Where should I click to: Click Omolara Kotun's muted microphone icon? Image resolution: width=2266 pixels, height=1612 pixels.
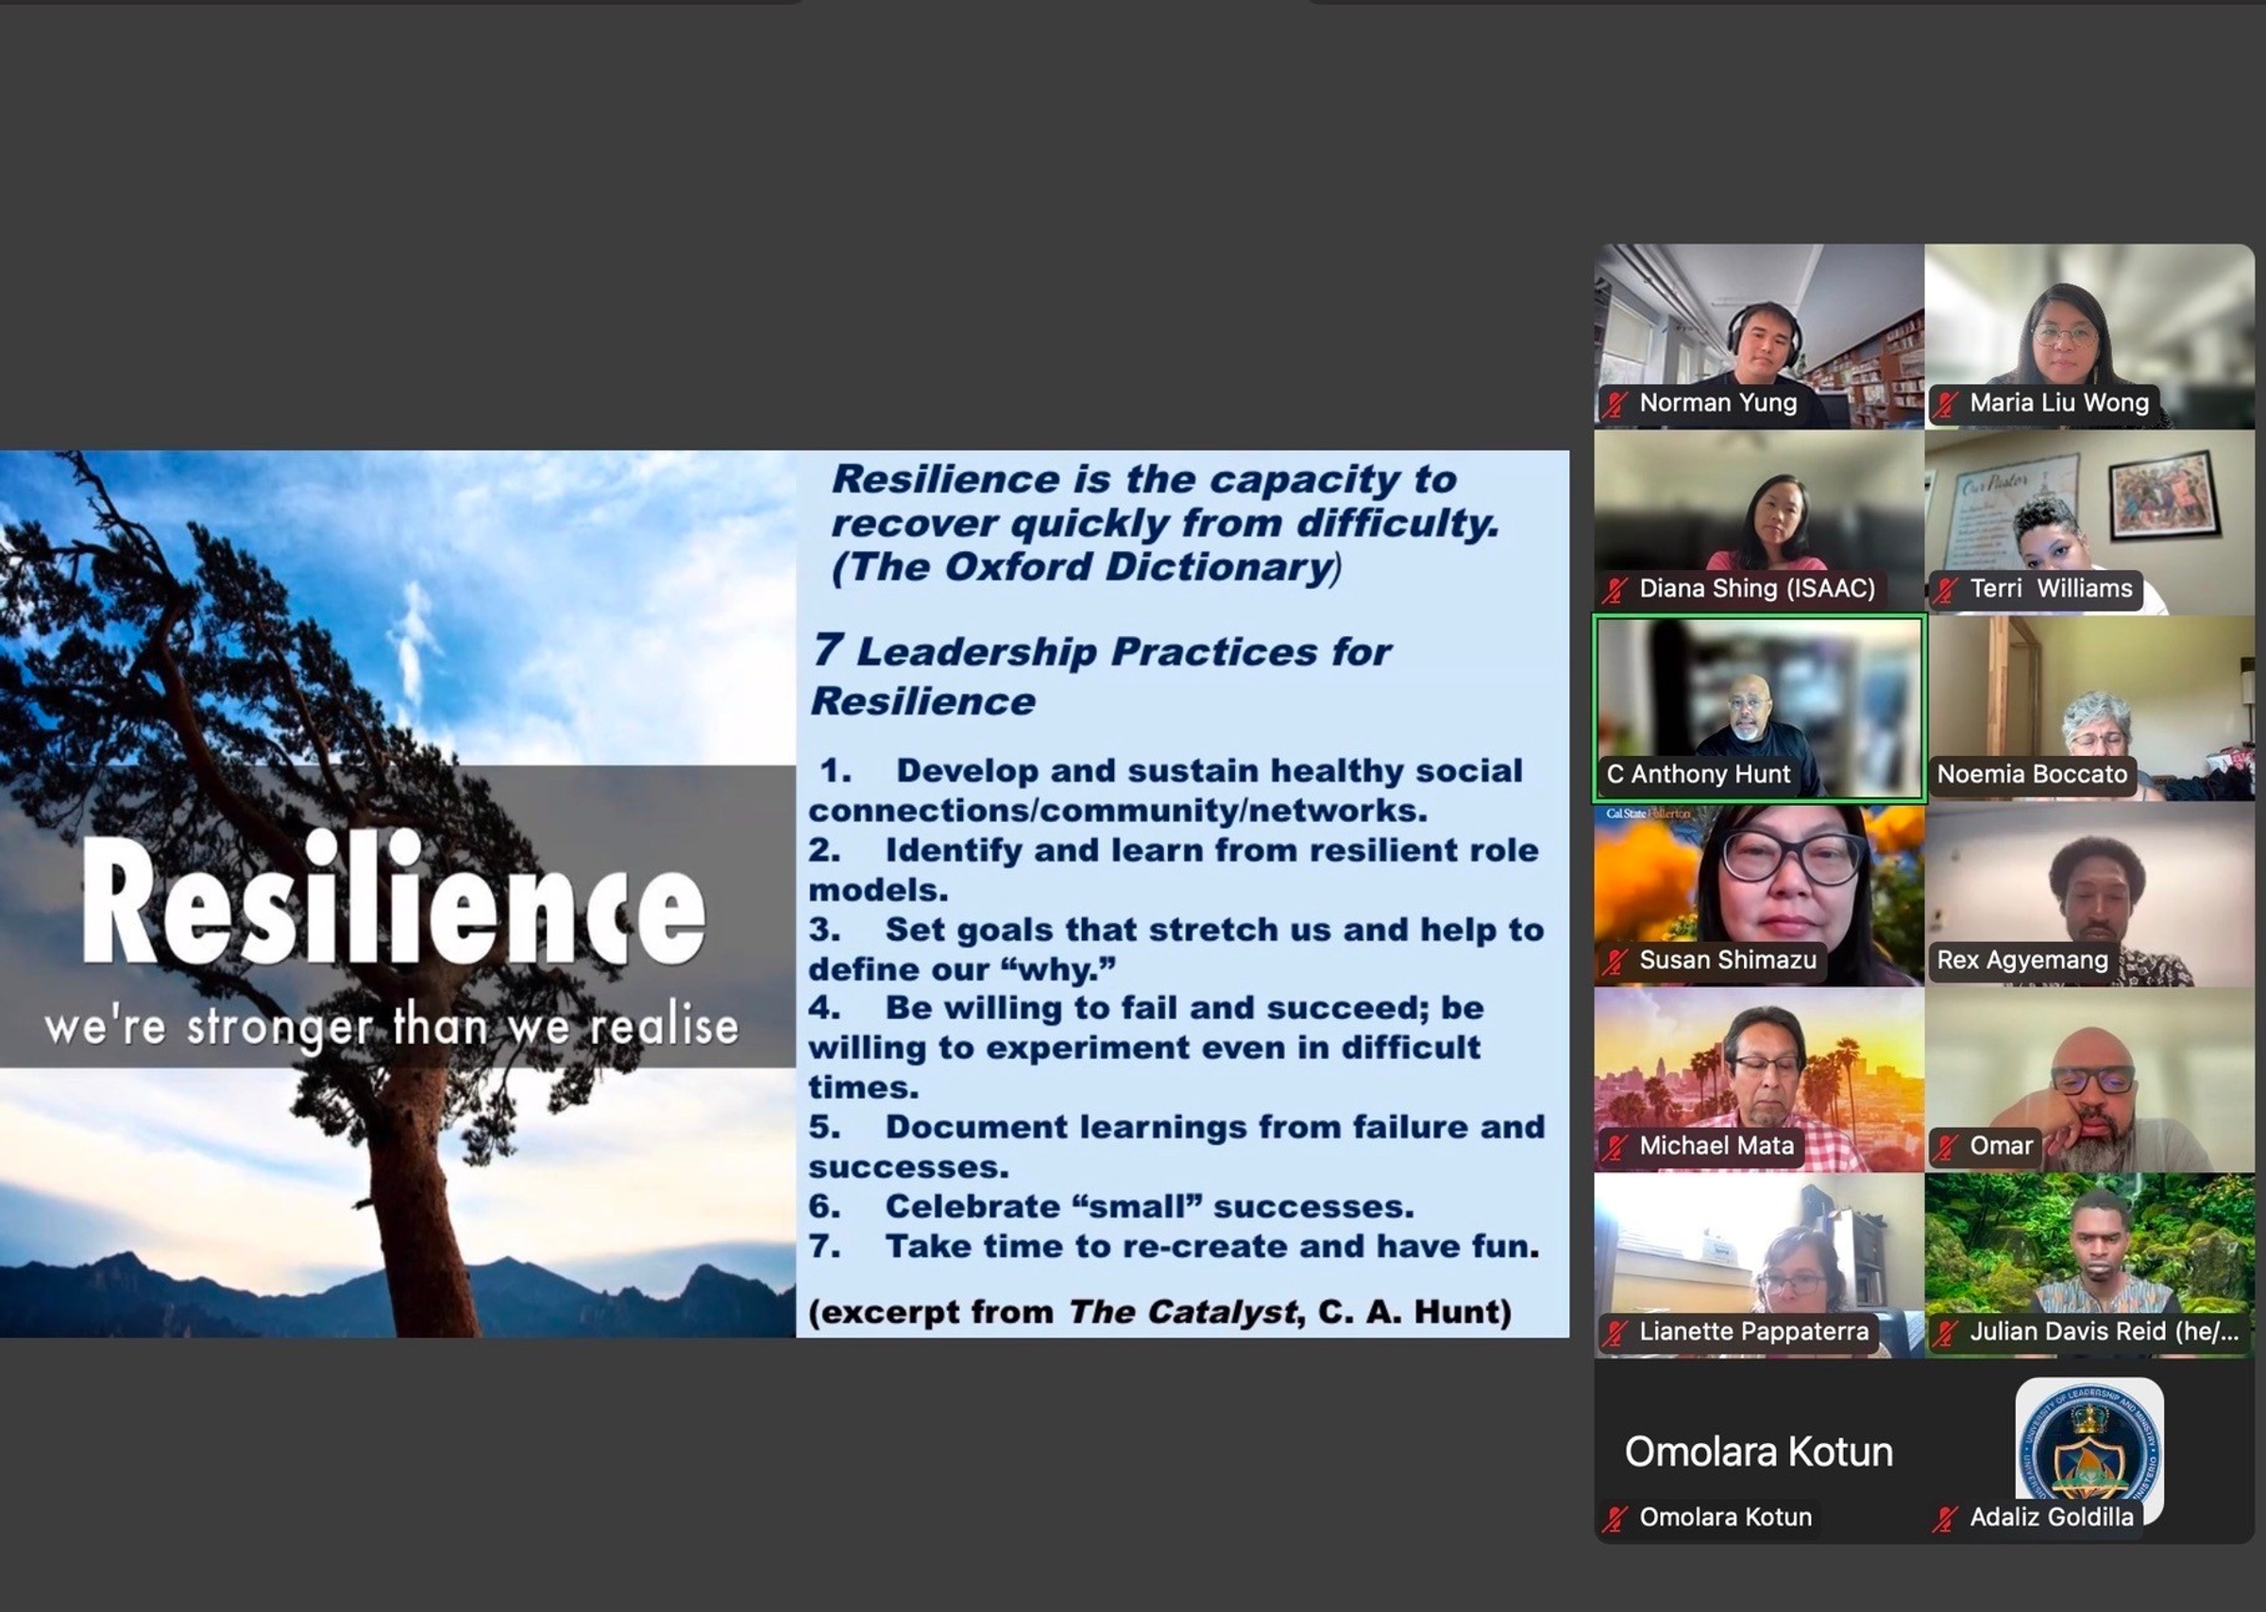click(x=1615, y=1518)
